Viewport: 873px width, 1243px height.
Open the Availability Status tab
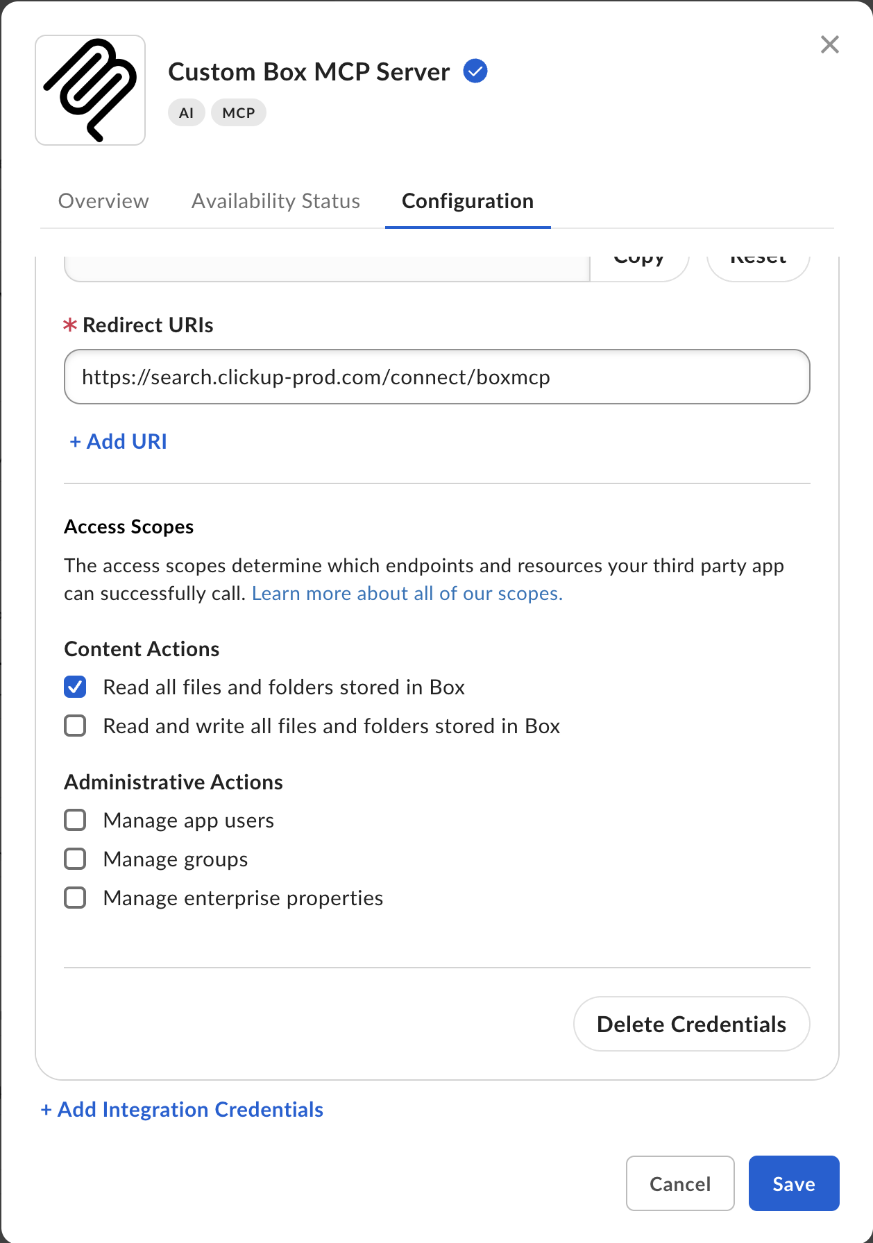276,201
